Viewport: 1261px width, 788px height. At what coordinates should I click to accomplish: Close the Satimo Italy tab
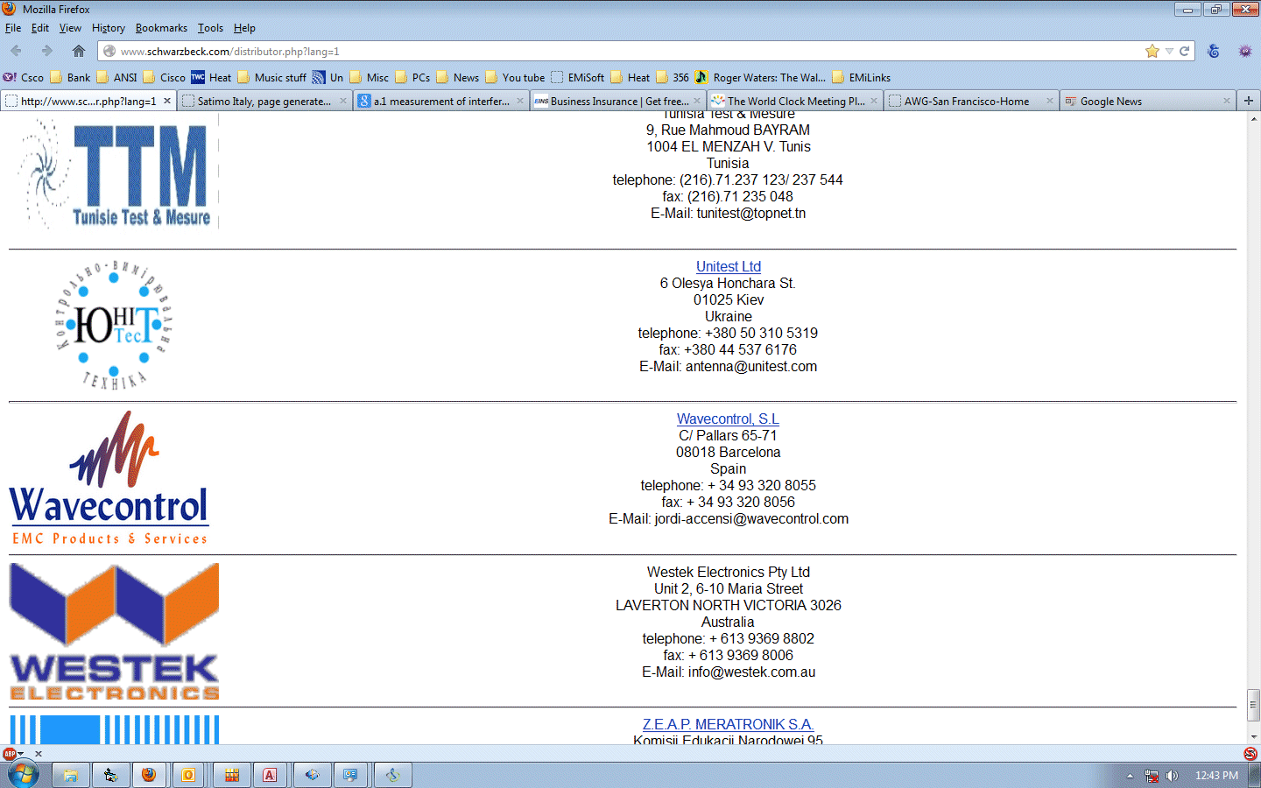343,101
